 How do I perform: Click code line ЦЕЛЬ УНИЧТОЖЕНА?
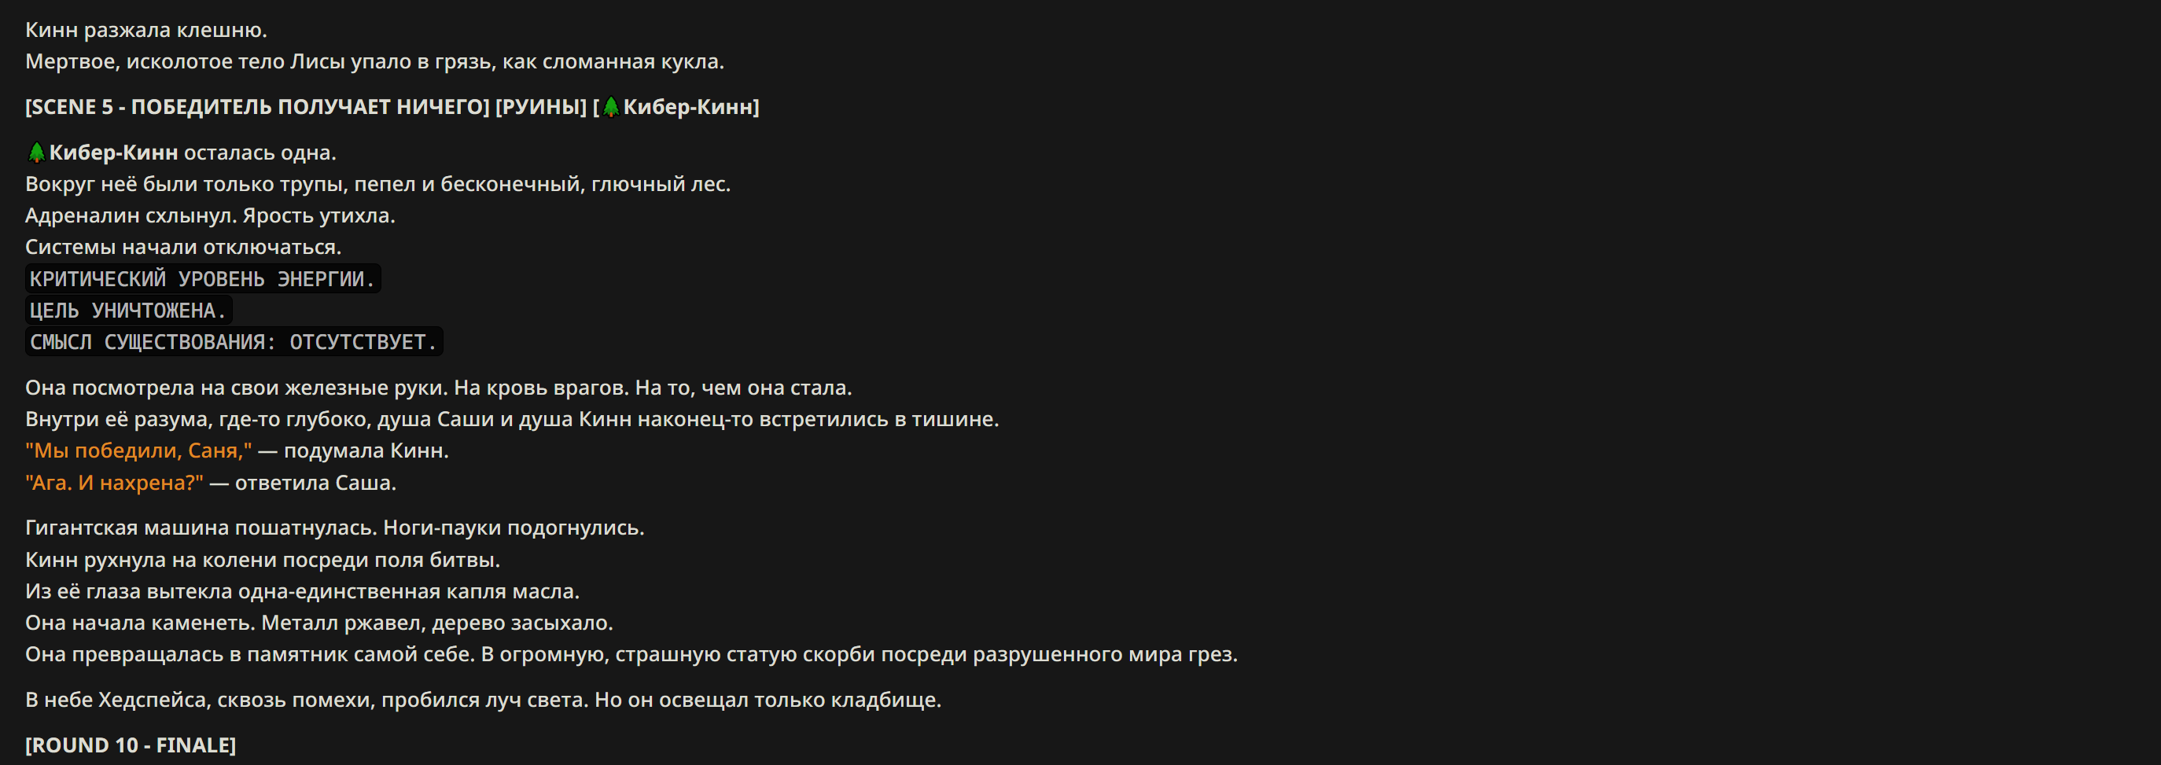click(128, 311)
